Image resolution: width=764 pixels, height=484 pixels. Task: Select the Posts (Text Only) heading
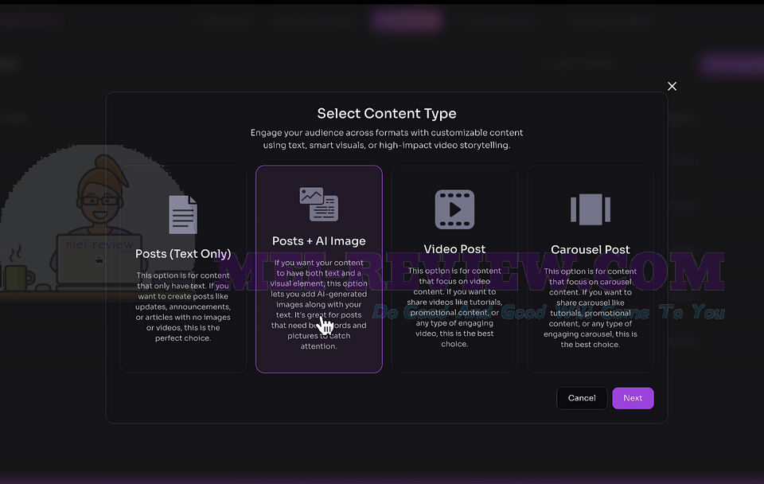183,254
